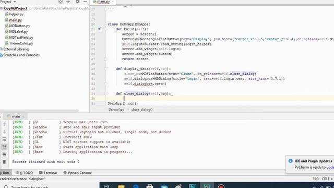Click 'Process finished with exit code 0' text
The image size is (334, 188).
coord(46,162)
